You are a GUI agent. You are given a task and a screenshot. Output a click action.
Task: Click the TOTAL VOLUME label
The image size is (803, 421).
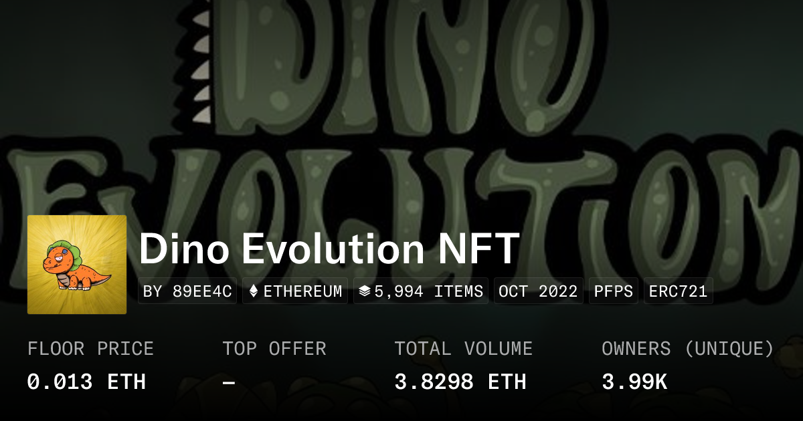(463, 349)
